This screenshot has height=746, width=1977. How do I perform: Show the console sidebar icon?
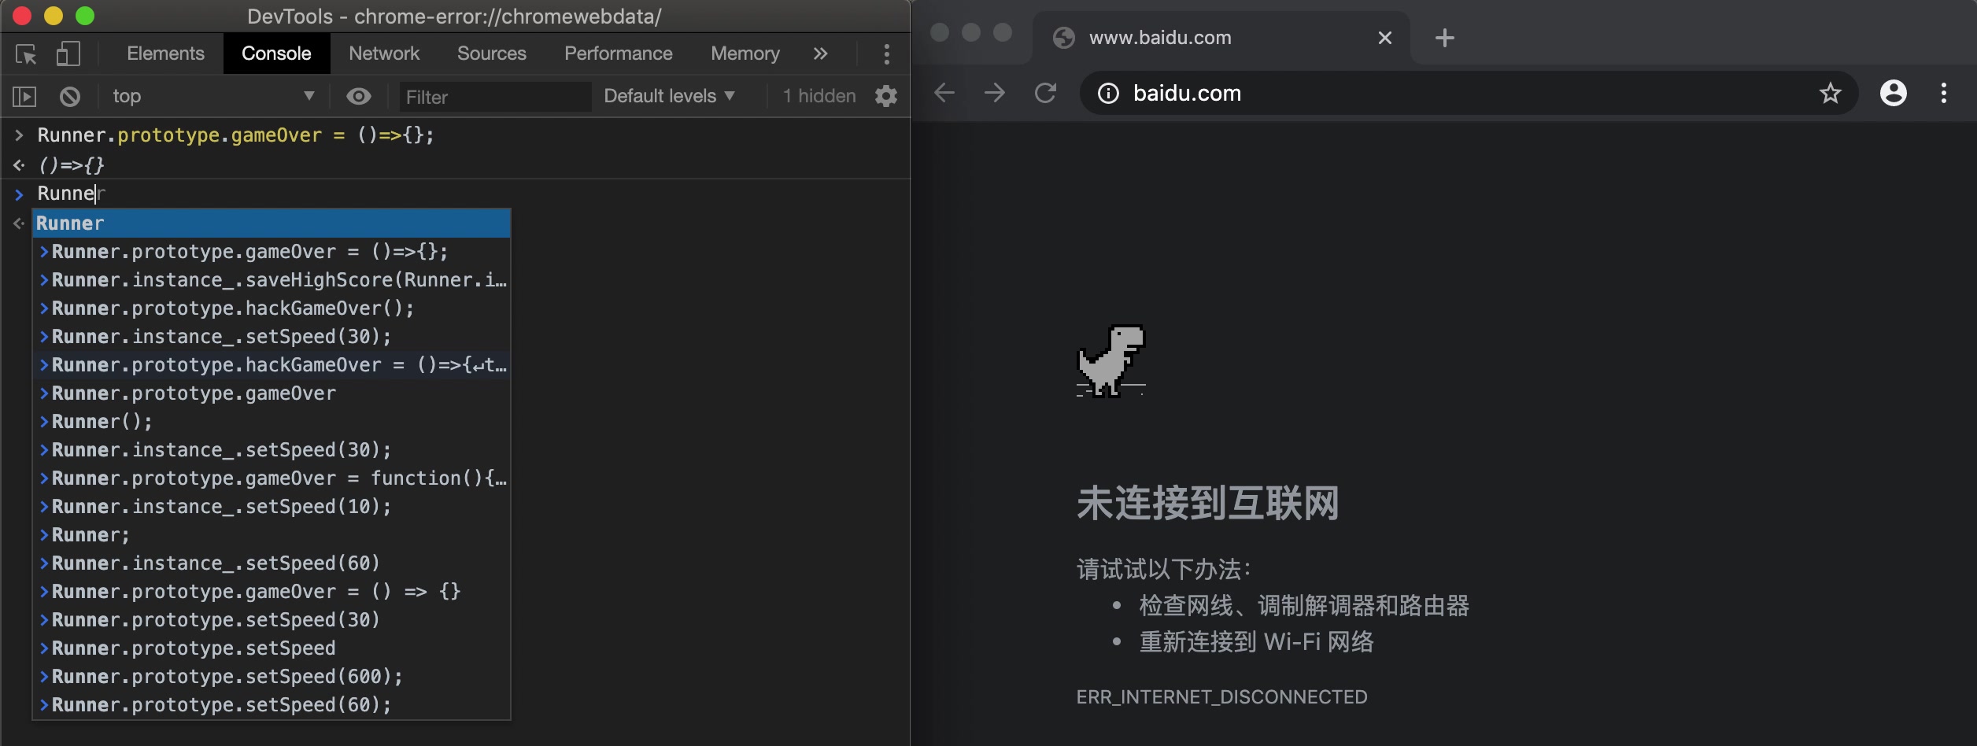click(x=24, y=97)
